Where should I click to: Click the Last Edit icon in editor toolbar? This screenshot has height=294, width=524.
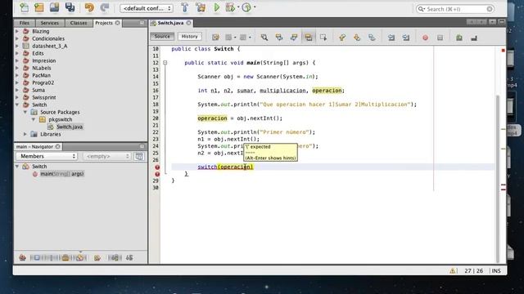pyautogui.click(x=215, y=38)
